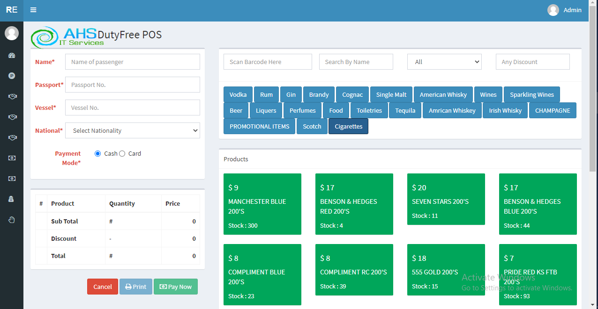
Task: Open the upper money bill icon in sidebar
Action: click(x=12, y=158)
